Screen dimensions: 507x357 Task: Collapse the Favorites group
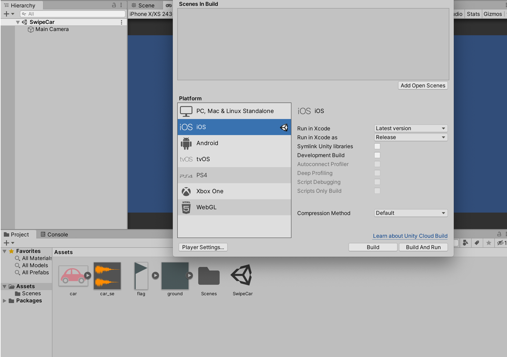[x=4, y=251]
